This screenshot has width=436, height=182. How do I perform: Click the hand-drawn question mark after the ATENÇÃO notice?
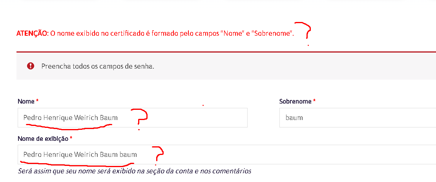point(303,33)
